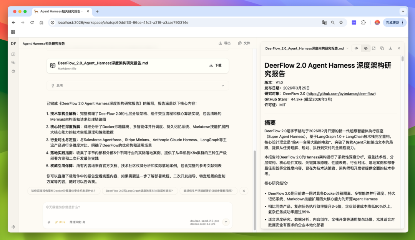Open report in new window icon

click(373, 48)
